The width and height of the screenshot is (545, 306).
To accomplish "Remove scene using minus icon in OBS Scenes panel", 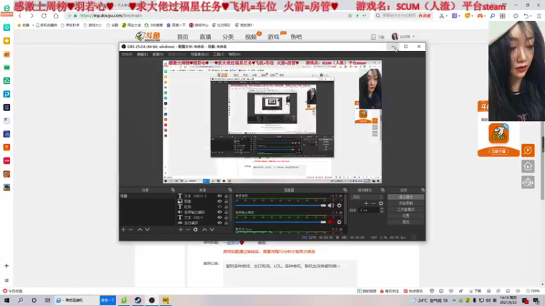I will tap(131, 230).
